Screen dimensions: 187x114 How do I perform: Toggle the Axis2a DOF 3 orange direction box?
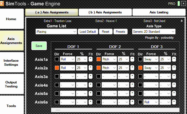[x=140, y=68]
